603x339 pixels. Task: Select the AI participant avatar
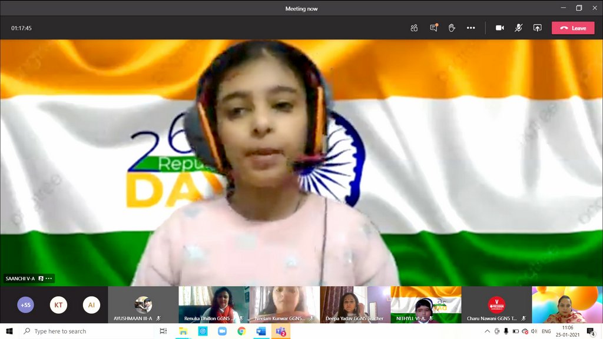[x=91, y=305]
